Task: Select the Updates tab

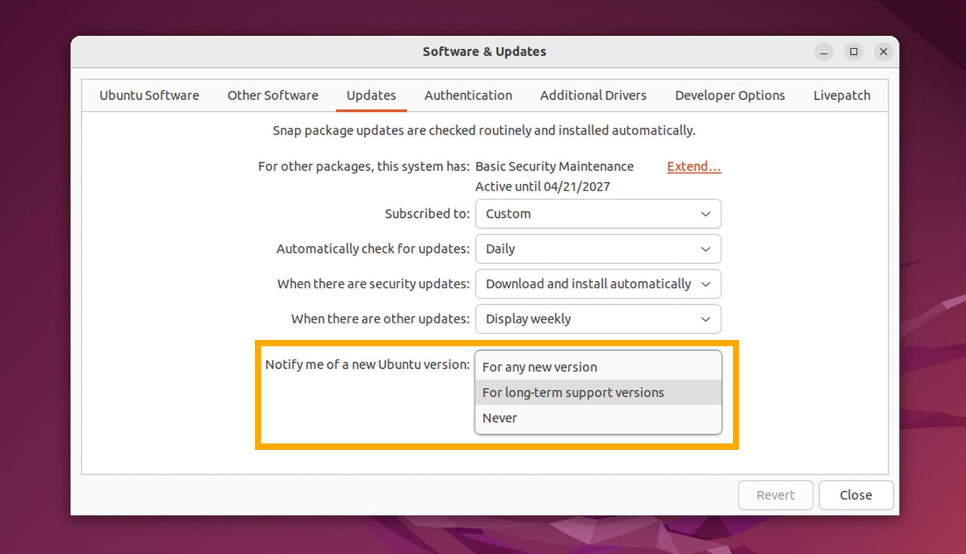Action: [371, 95]
